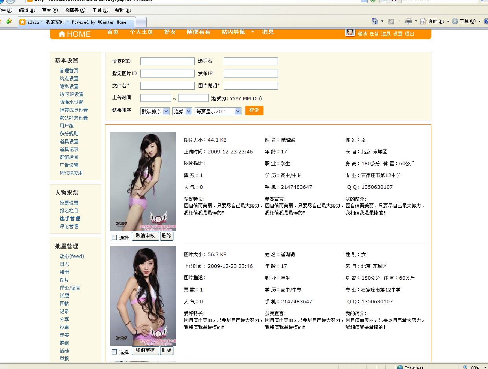Click the orange 搜索 button
This screenshot has width=488, height=369.
[254, 111]
